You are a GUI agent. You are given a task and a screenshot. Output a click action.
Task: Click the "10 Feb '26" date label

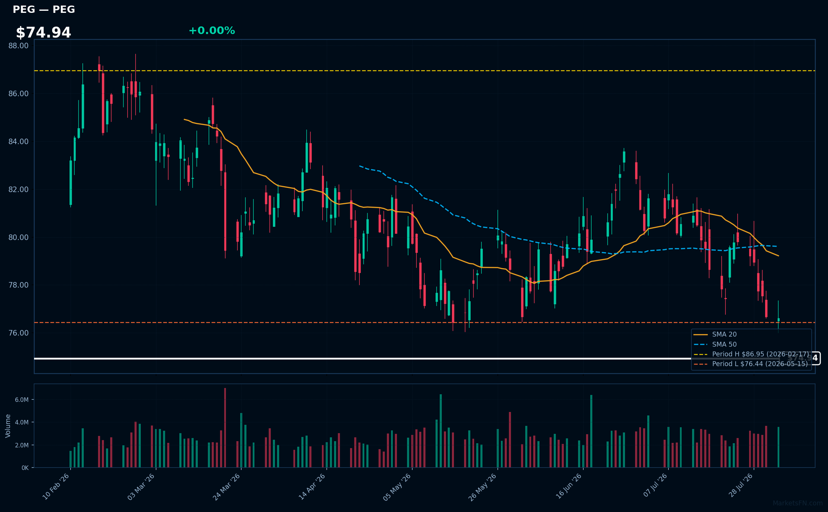click(x=56, y=487)
